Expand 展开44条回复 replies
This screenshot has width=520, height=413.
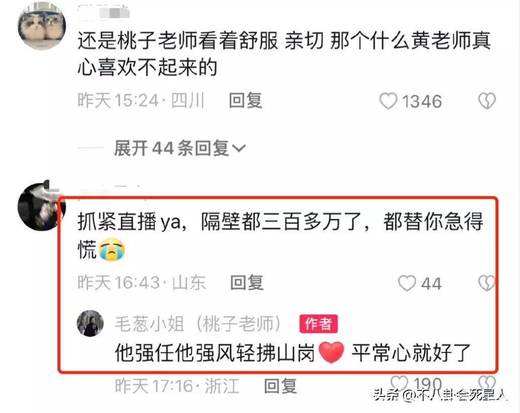point(180,148)
